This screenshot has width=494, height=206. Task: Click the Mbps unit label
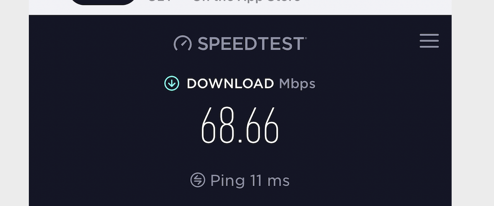[x=297, y=84]
